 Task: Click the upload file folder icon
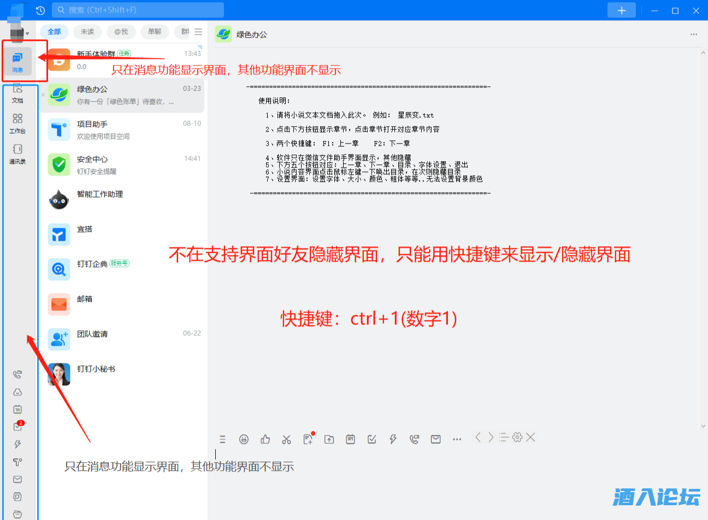[329, 439]
